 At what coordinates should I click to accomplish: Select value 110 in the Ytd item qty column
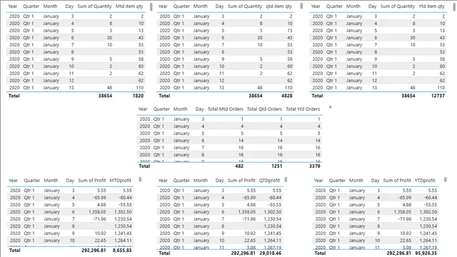coord(441,88)
